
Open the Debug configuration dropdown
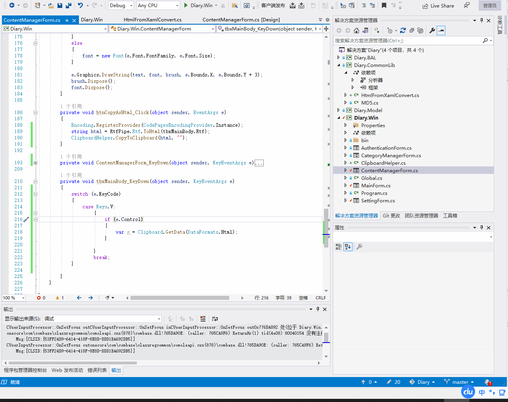point(121,6)
